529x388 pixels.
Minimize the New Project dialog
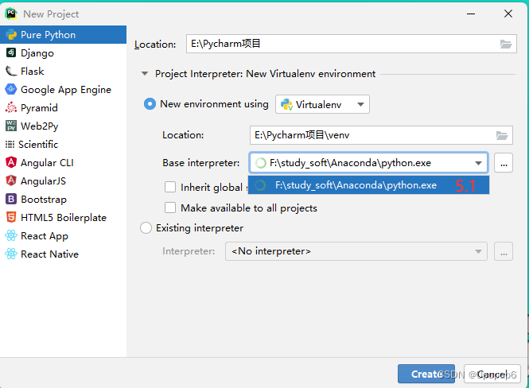coord(471,14)
